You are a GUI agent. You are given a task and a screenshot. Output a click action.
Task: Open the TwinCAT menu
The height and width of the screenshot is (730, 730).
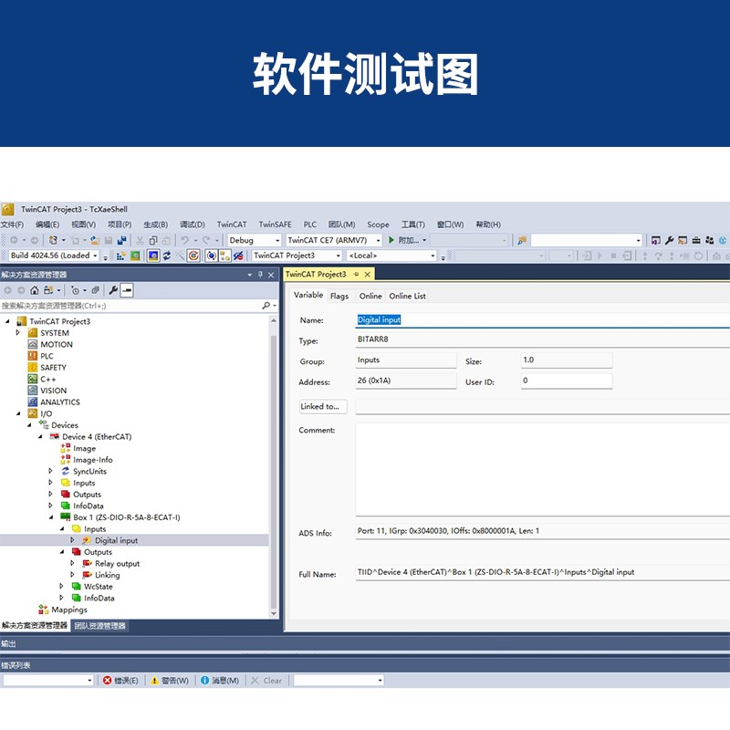(232, 224)
